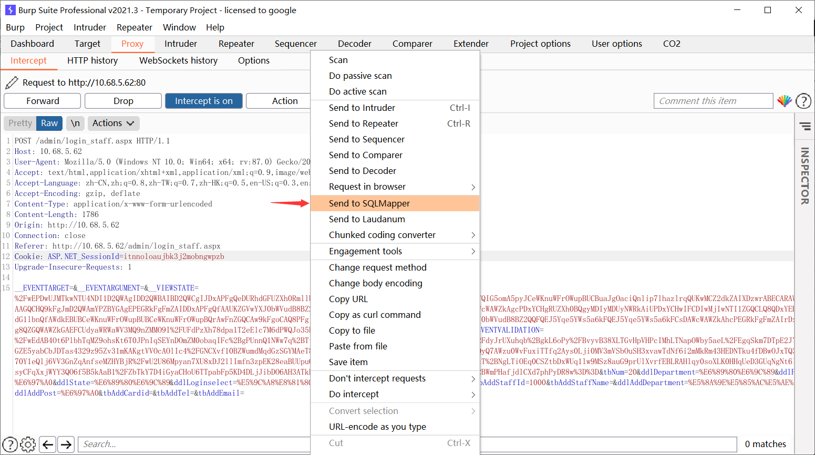Screen dimensions: 815x455
Task: Click the Drop button
Action: click(x=123, y=101)
